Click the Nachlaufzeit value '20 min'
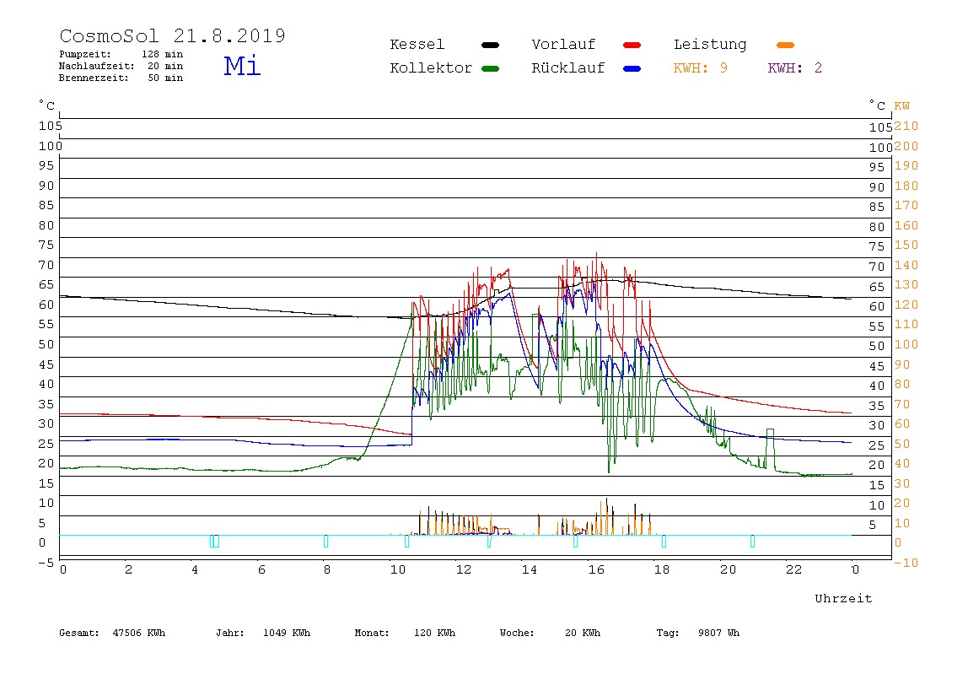Screen dimensions: 968x685 165,66
